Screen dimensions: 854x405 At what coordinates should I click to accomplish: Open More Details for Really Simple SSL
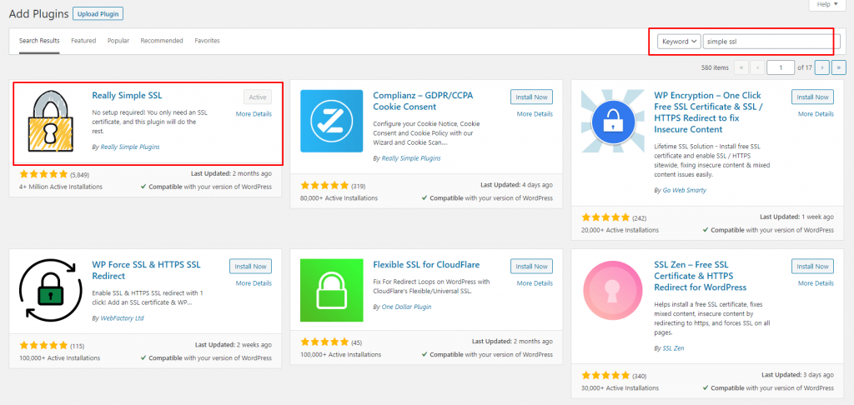pyautogui.click(x=254, y=114)
